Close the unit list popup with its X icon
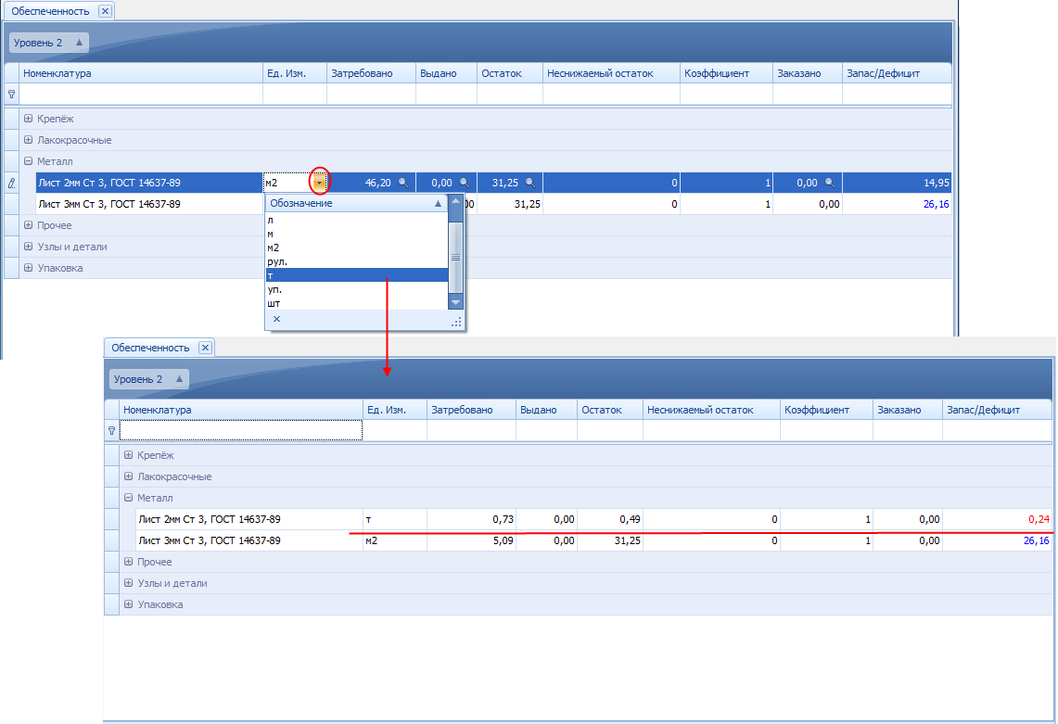This screenshot has height=724, width=1058. pos(276,319)
